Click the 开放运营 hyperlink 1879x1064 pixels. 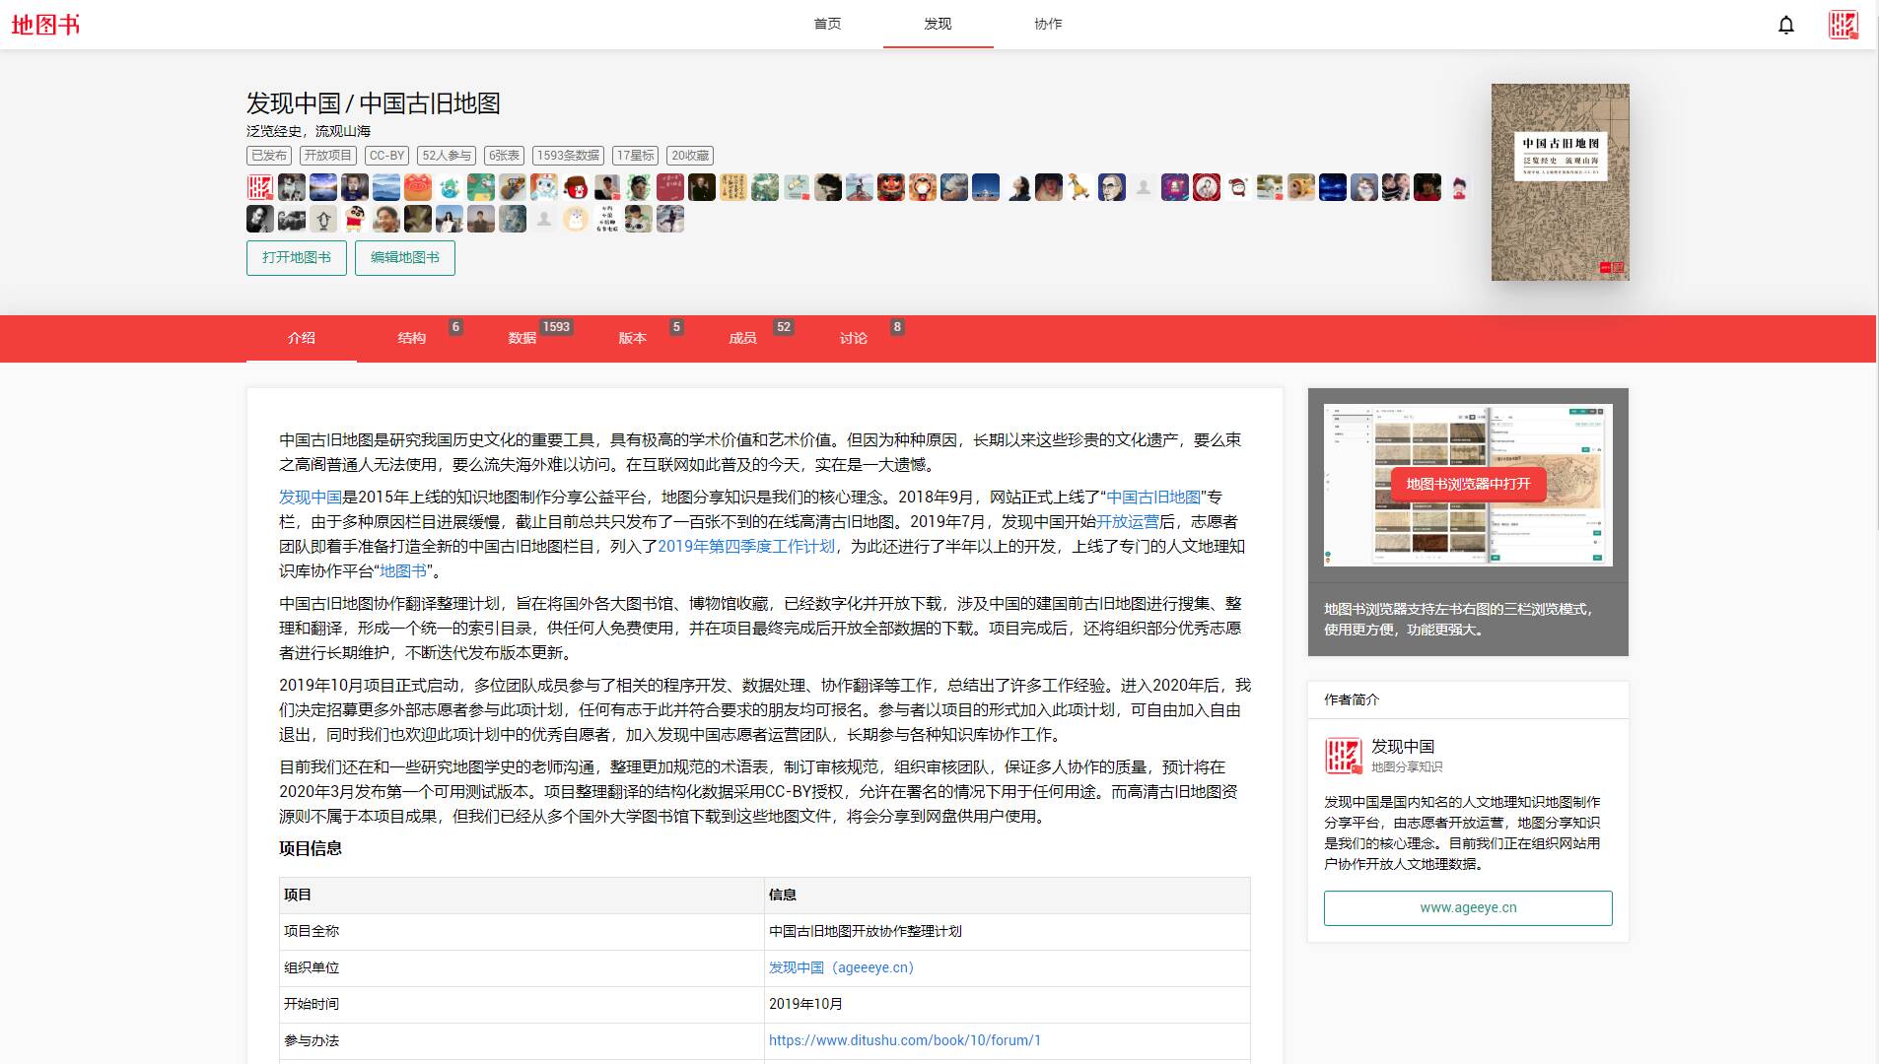[1128, 522]
